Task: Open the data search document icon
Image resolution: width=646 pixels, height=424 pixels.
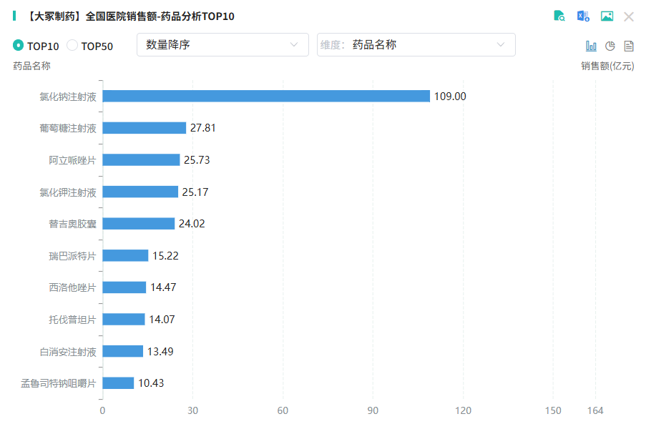Action: [559, 16]
